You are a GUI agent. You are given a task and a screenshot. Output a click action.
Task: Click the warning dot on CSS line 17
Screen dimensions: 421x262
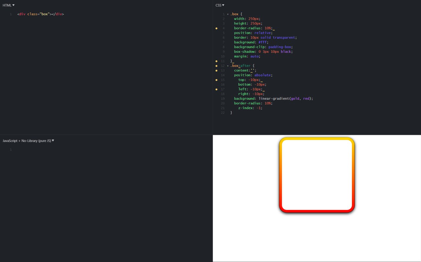(216, 89)
